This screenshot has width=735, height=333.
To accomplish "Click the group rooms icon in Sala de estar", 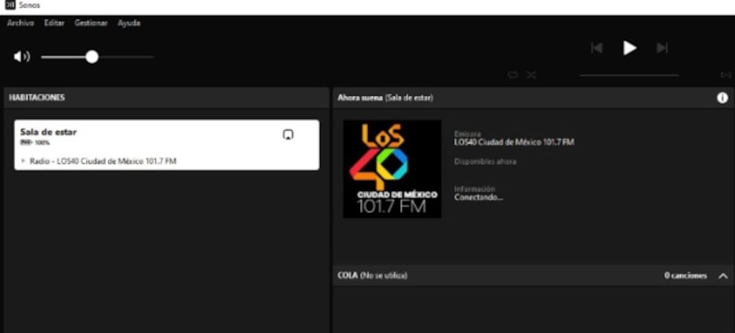I will (288, 135).
